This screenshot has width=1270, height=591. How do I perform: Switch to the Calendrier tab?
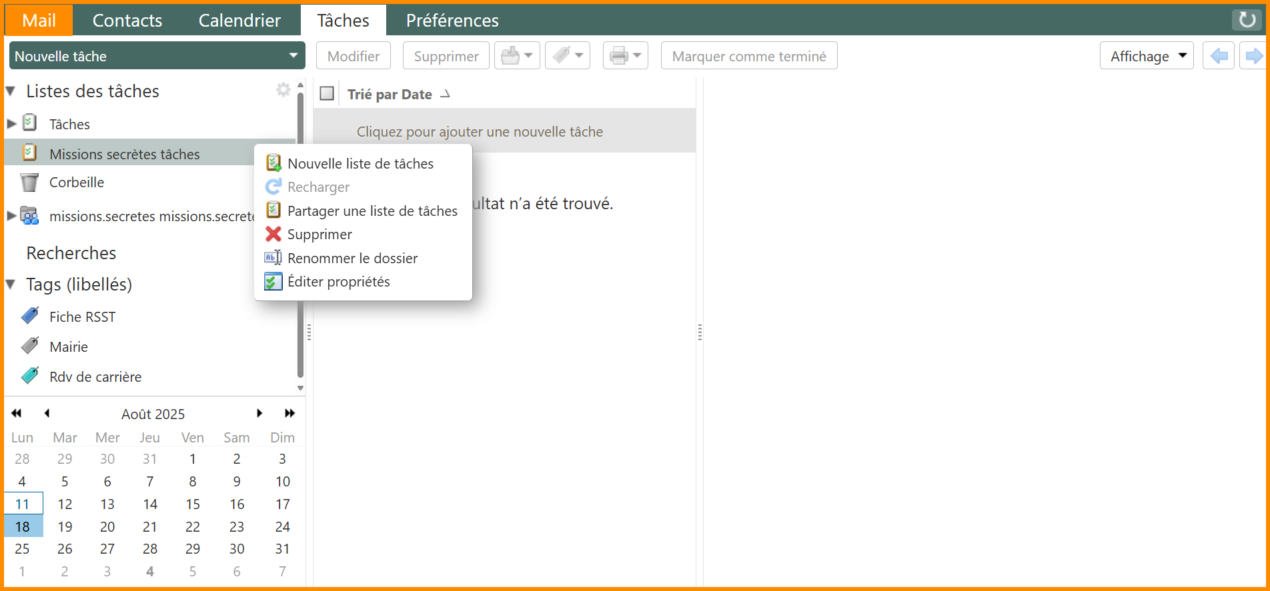coord(239,21)
